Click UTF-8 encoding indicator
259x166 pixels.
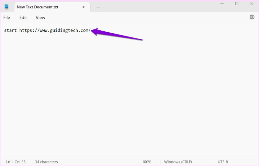pyautogui.click(x=223, y=162)
